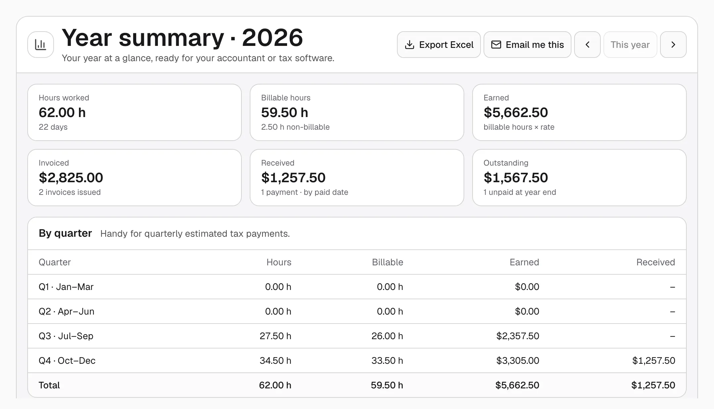Open the Received summary card
The image size is (714, 409).
[357, 178]
